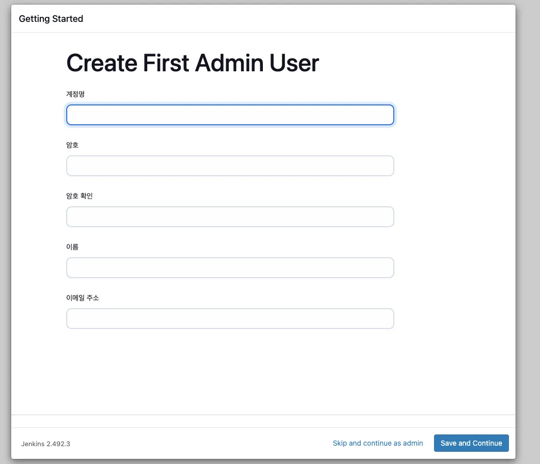Click the Create First Admin User heading
This screenshot has width=540, height=464.
coord(193,63)
